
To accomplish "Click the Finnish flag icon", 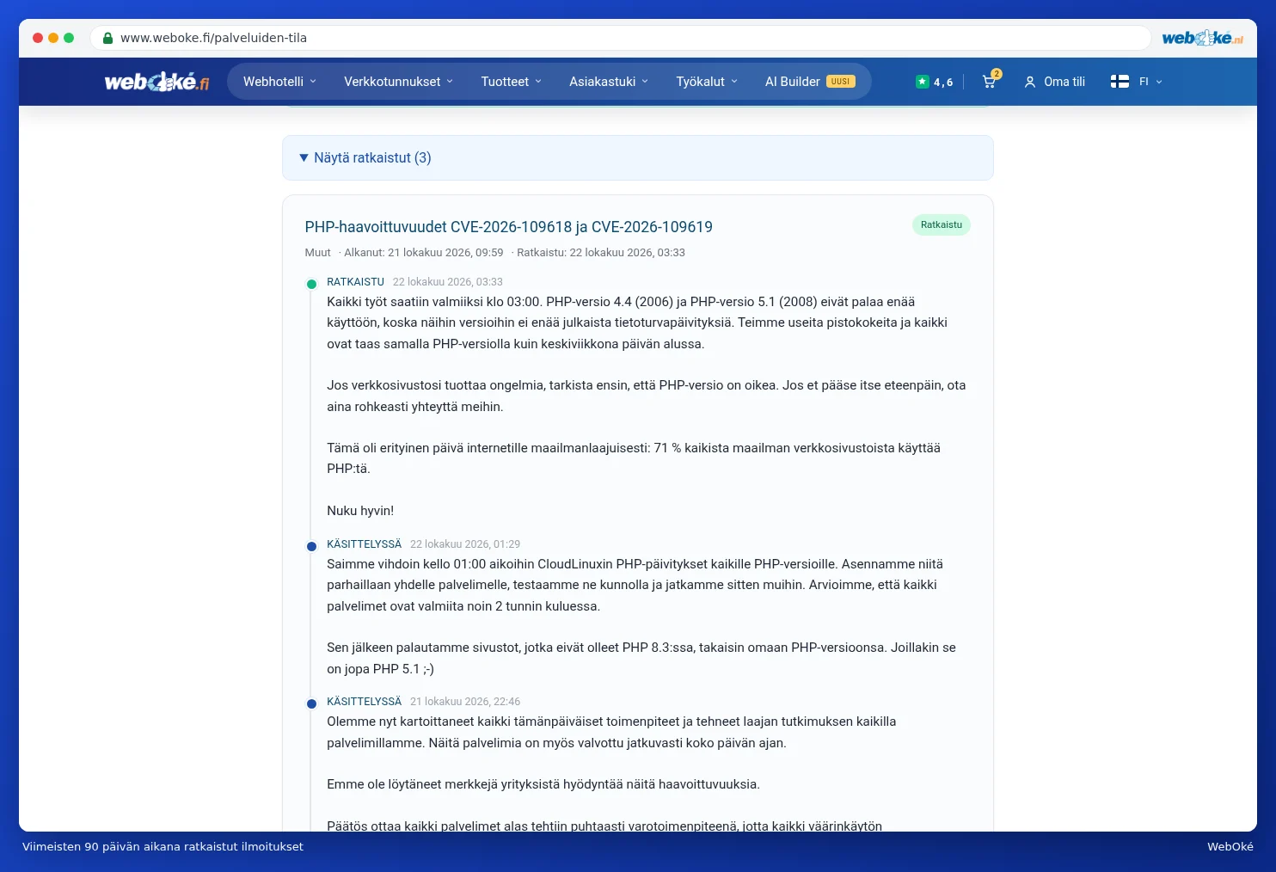I will (x=1120, y=82).
